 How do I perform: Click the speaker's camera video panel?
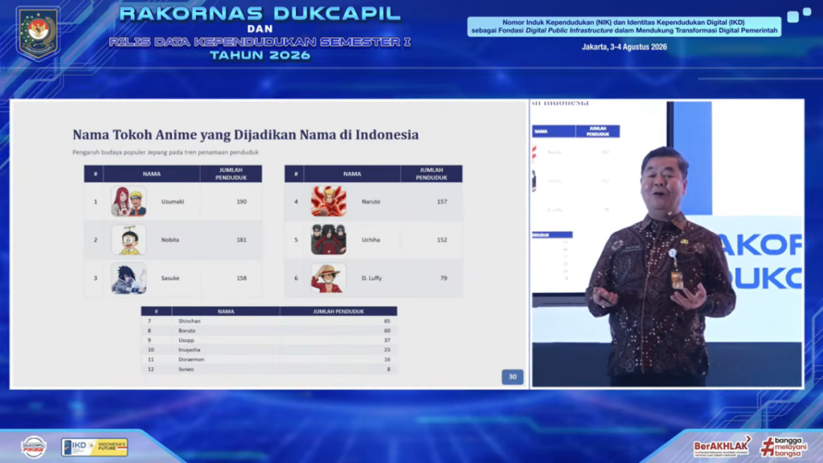(x=666, y=244)
